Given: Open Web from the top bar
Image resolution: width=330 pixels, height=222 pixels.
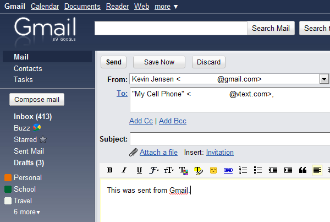Looking at the screenshot, I should pyautogui.click(x=142, y=6).
